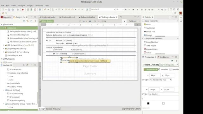
Task: Expand the JasperReports Library node
Action: [x=3, y=48]
